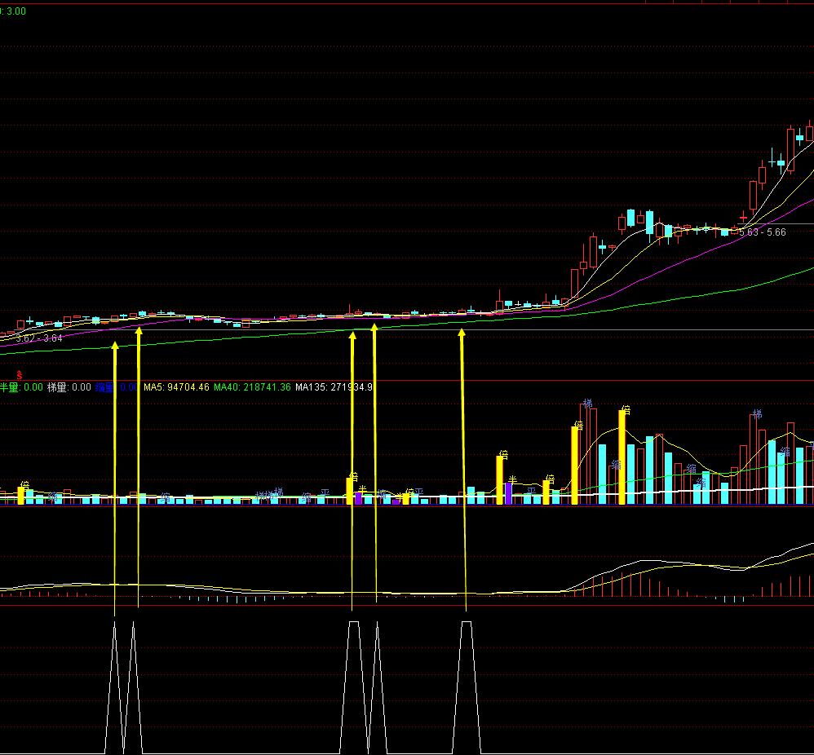Click the 5.63 - 5.66 price range label
814x755 pixels.
[x=763, y=232]
